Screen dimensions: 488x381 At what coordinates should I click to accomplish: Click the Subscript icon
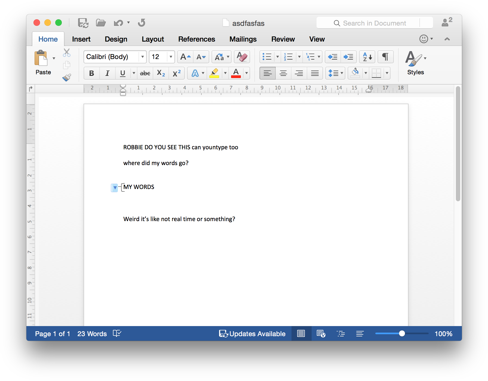[161, 73]
